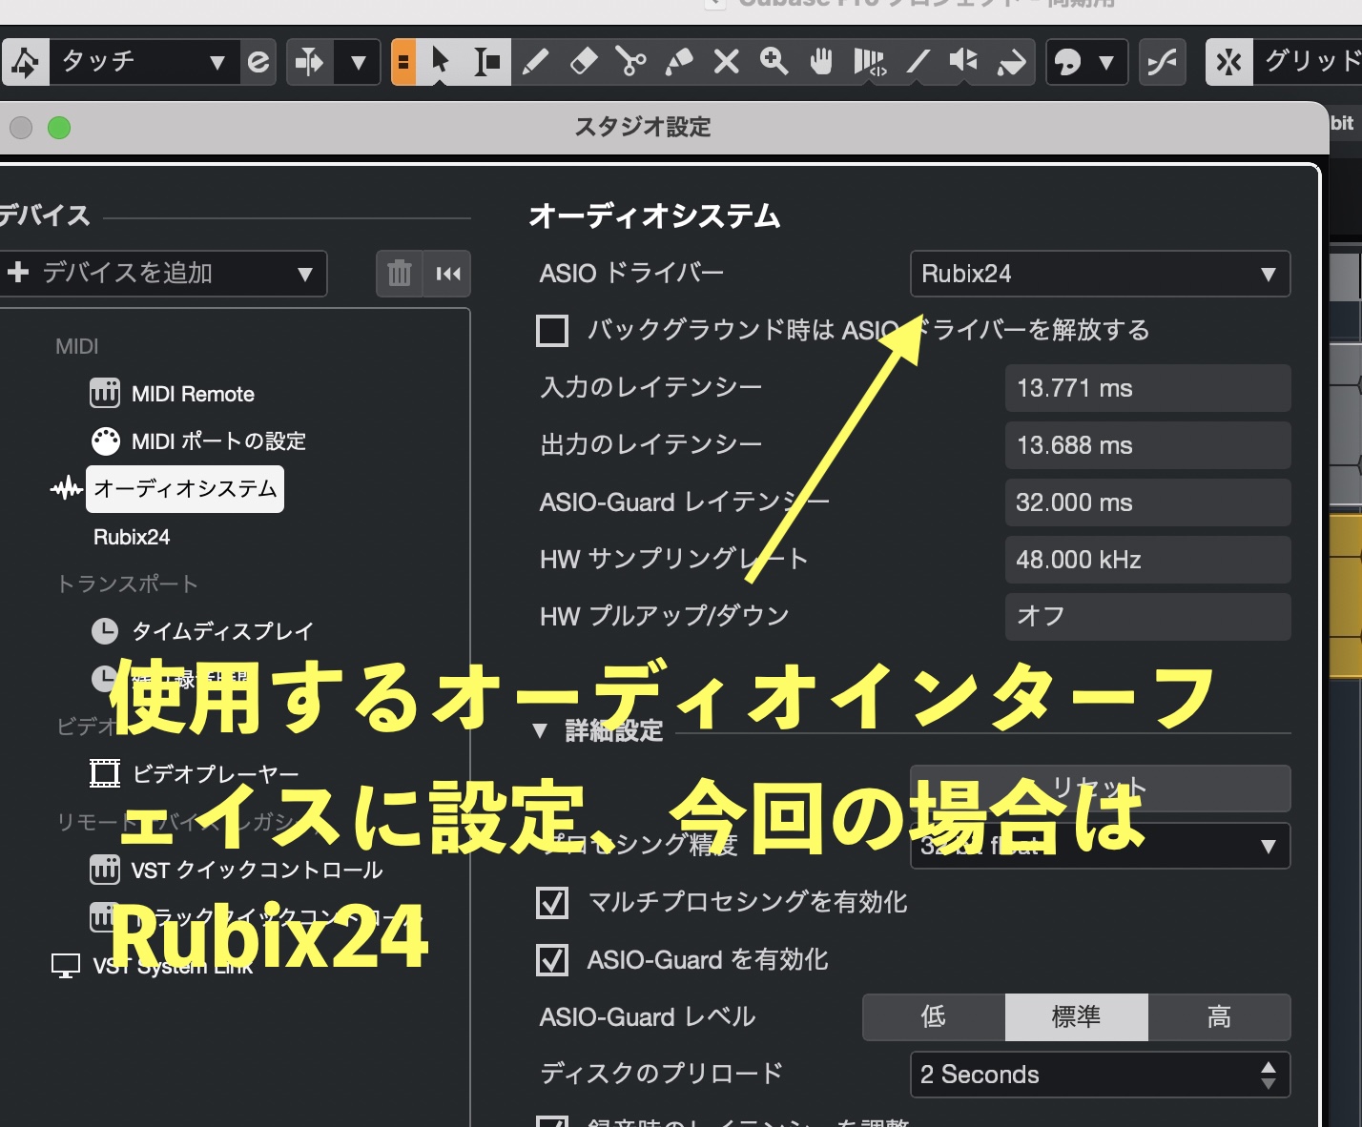This screenshot has height=1127, width=1362.
Task: Click the VST System Link monitor icon
Action: 65,966
